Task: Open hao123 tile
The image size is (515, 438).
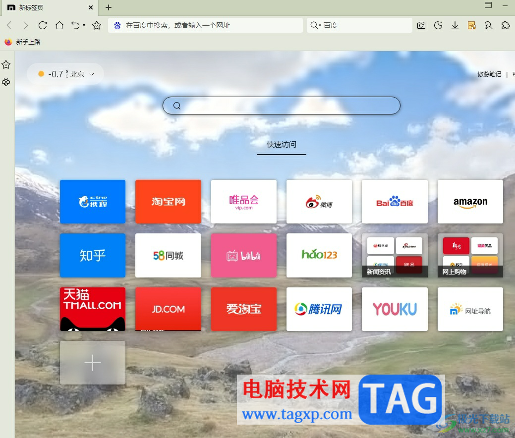Action: (x=319, y=256)
